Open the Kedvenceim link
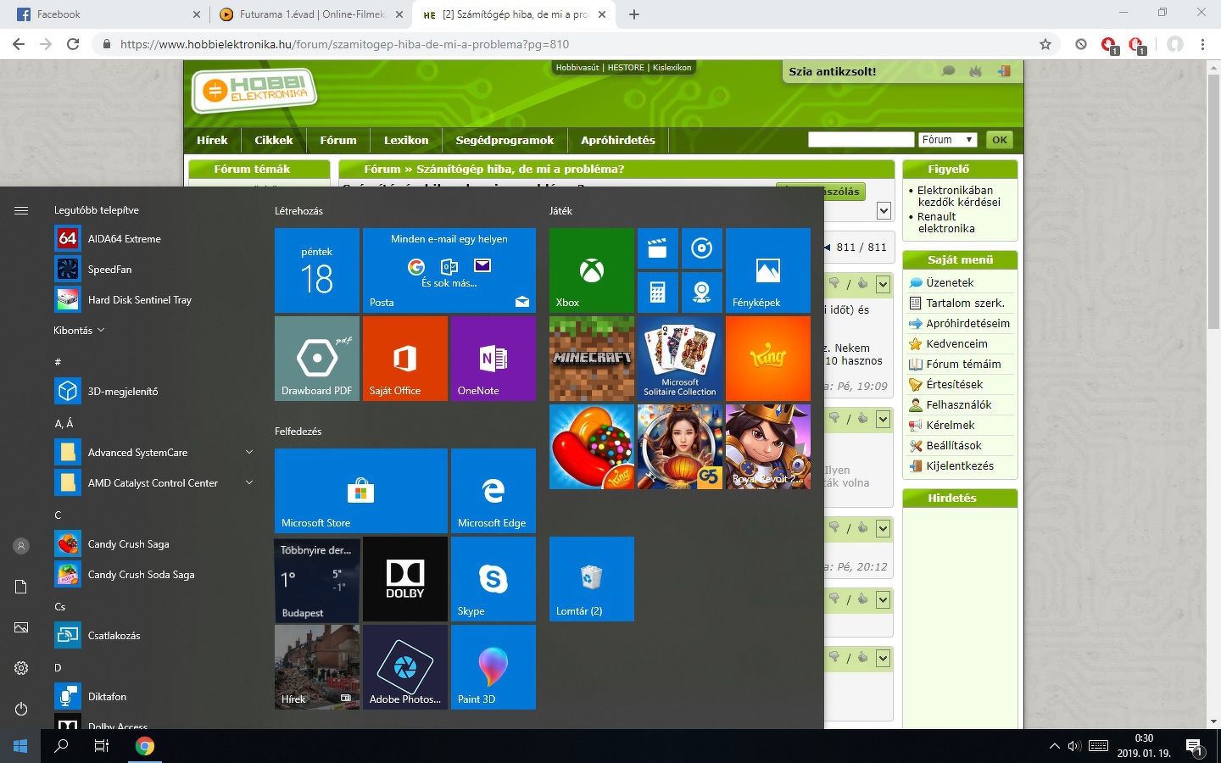The height and width of the screenshot is (763, 1221). (x=956, y=344)
